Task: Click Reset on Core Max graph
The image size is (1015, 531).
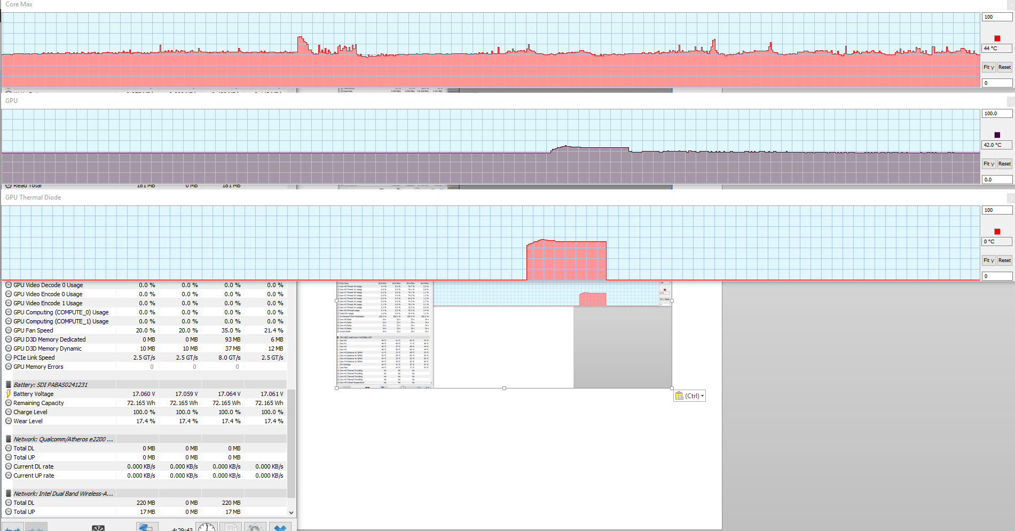Action: (x=1004, y=67)
